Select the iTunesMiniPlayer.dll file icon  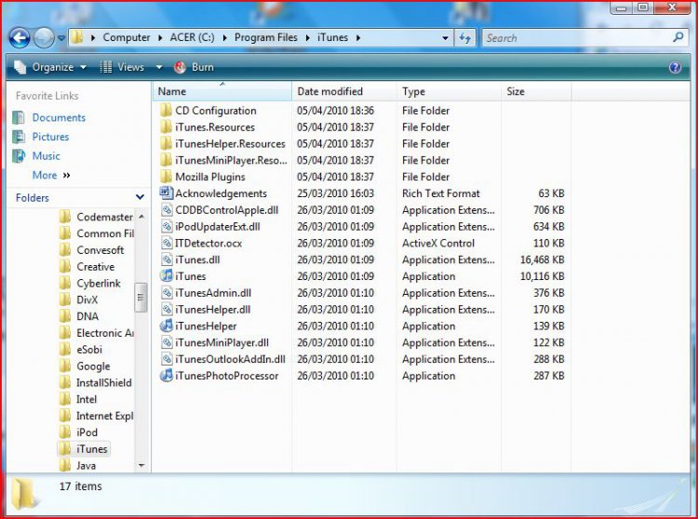(x=166, y=342)
